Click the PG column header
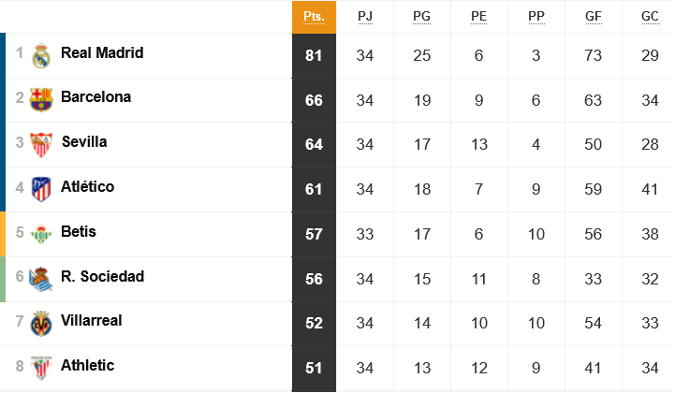Screen dimensions: 675x393 tap(422, 17)
